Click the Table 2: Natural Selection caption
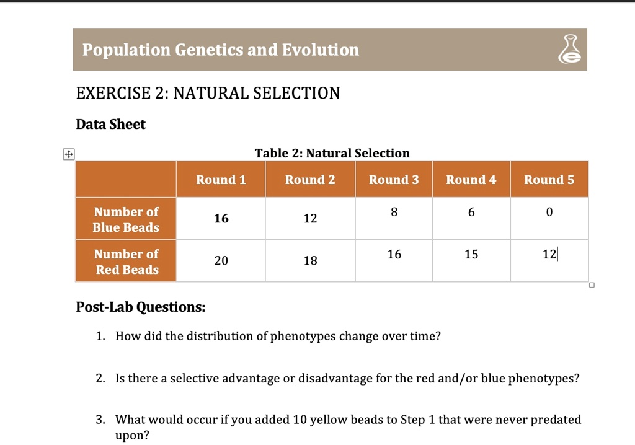 click(332, 153)
